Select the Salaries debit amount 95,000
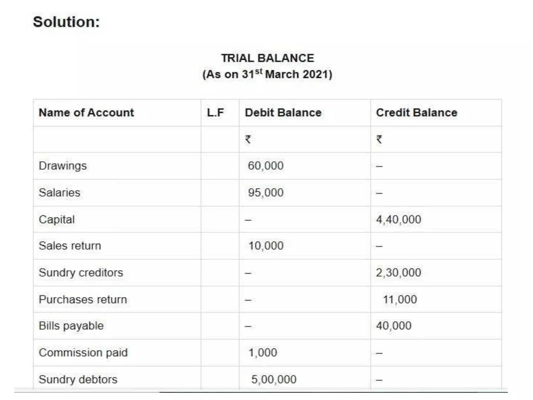The width and height of the screenshot is (533, 400). pos(265,193)
